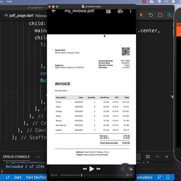Viewport: 181px width, 181px height.
Task: Open the Help menu
Action: point(9,2)
